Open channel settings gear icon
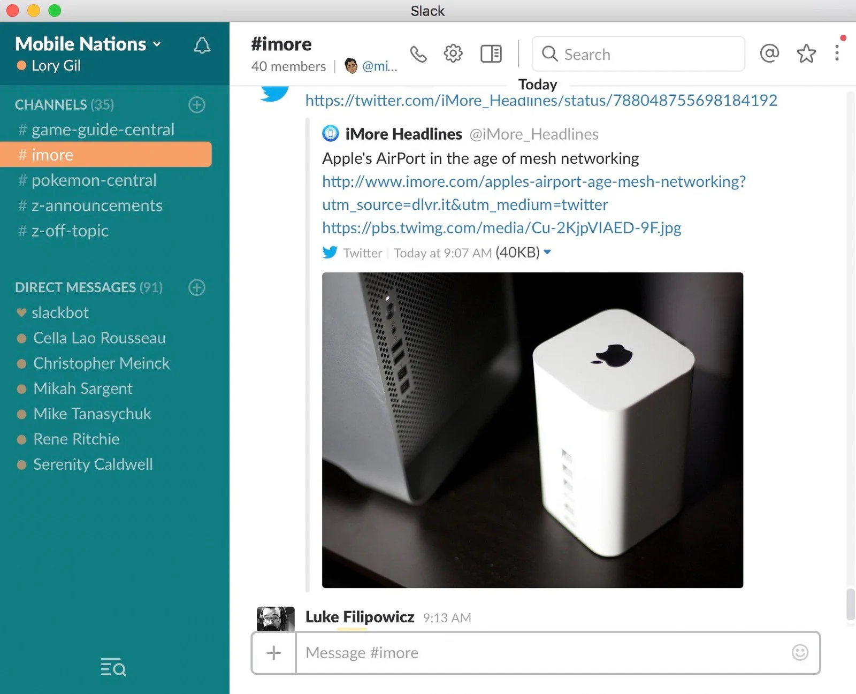The width and height of the screenshot is (856, 694). click(x=453, y=54)
